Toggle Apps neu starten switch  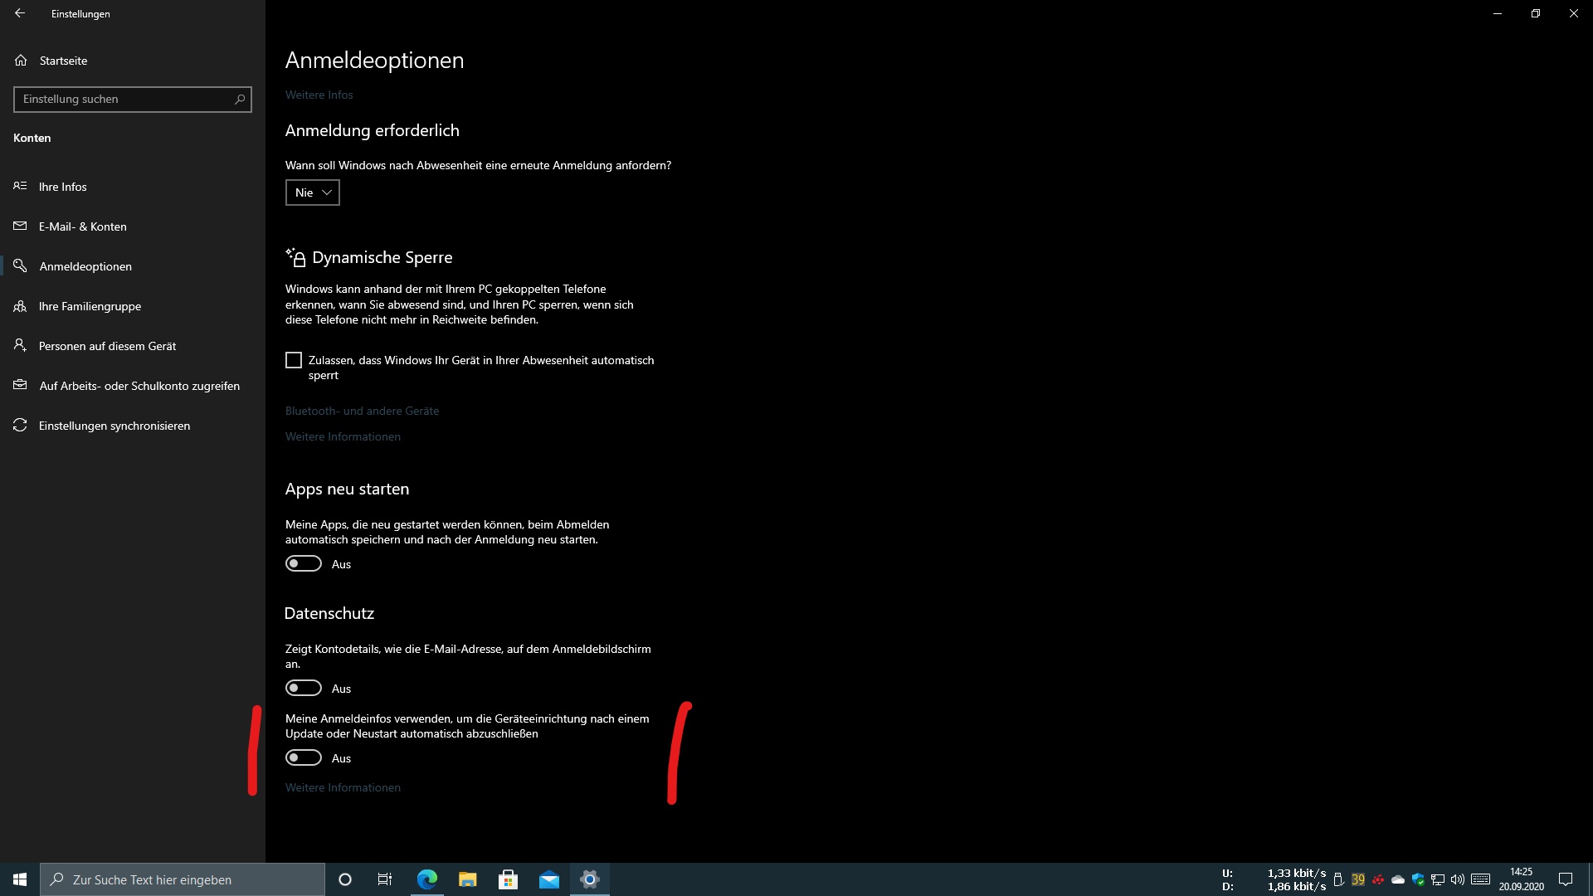(x=304, y=564)
